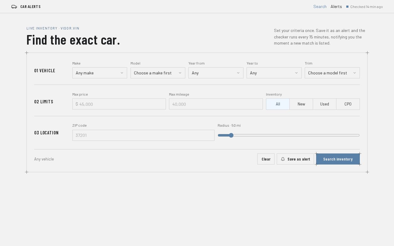The width and height of the screenshot is (394, 246).
Task: Select New inventory option
Action: pyautogui.click(x=301, y=104)
